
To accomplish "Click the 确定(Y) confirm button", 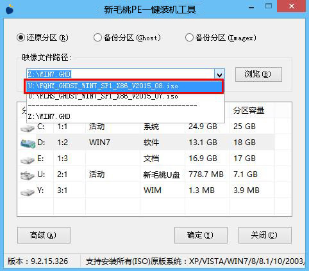I will pyautogui.click(x=201, y=235).
